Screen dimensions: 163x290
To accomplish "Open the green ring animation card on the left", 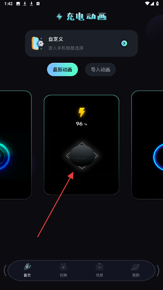I will coord(15,145).
